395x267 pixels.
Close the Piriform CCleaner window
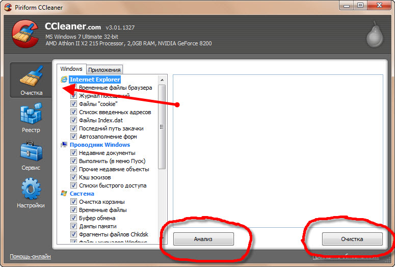click(x=379, y=5)
